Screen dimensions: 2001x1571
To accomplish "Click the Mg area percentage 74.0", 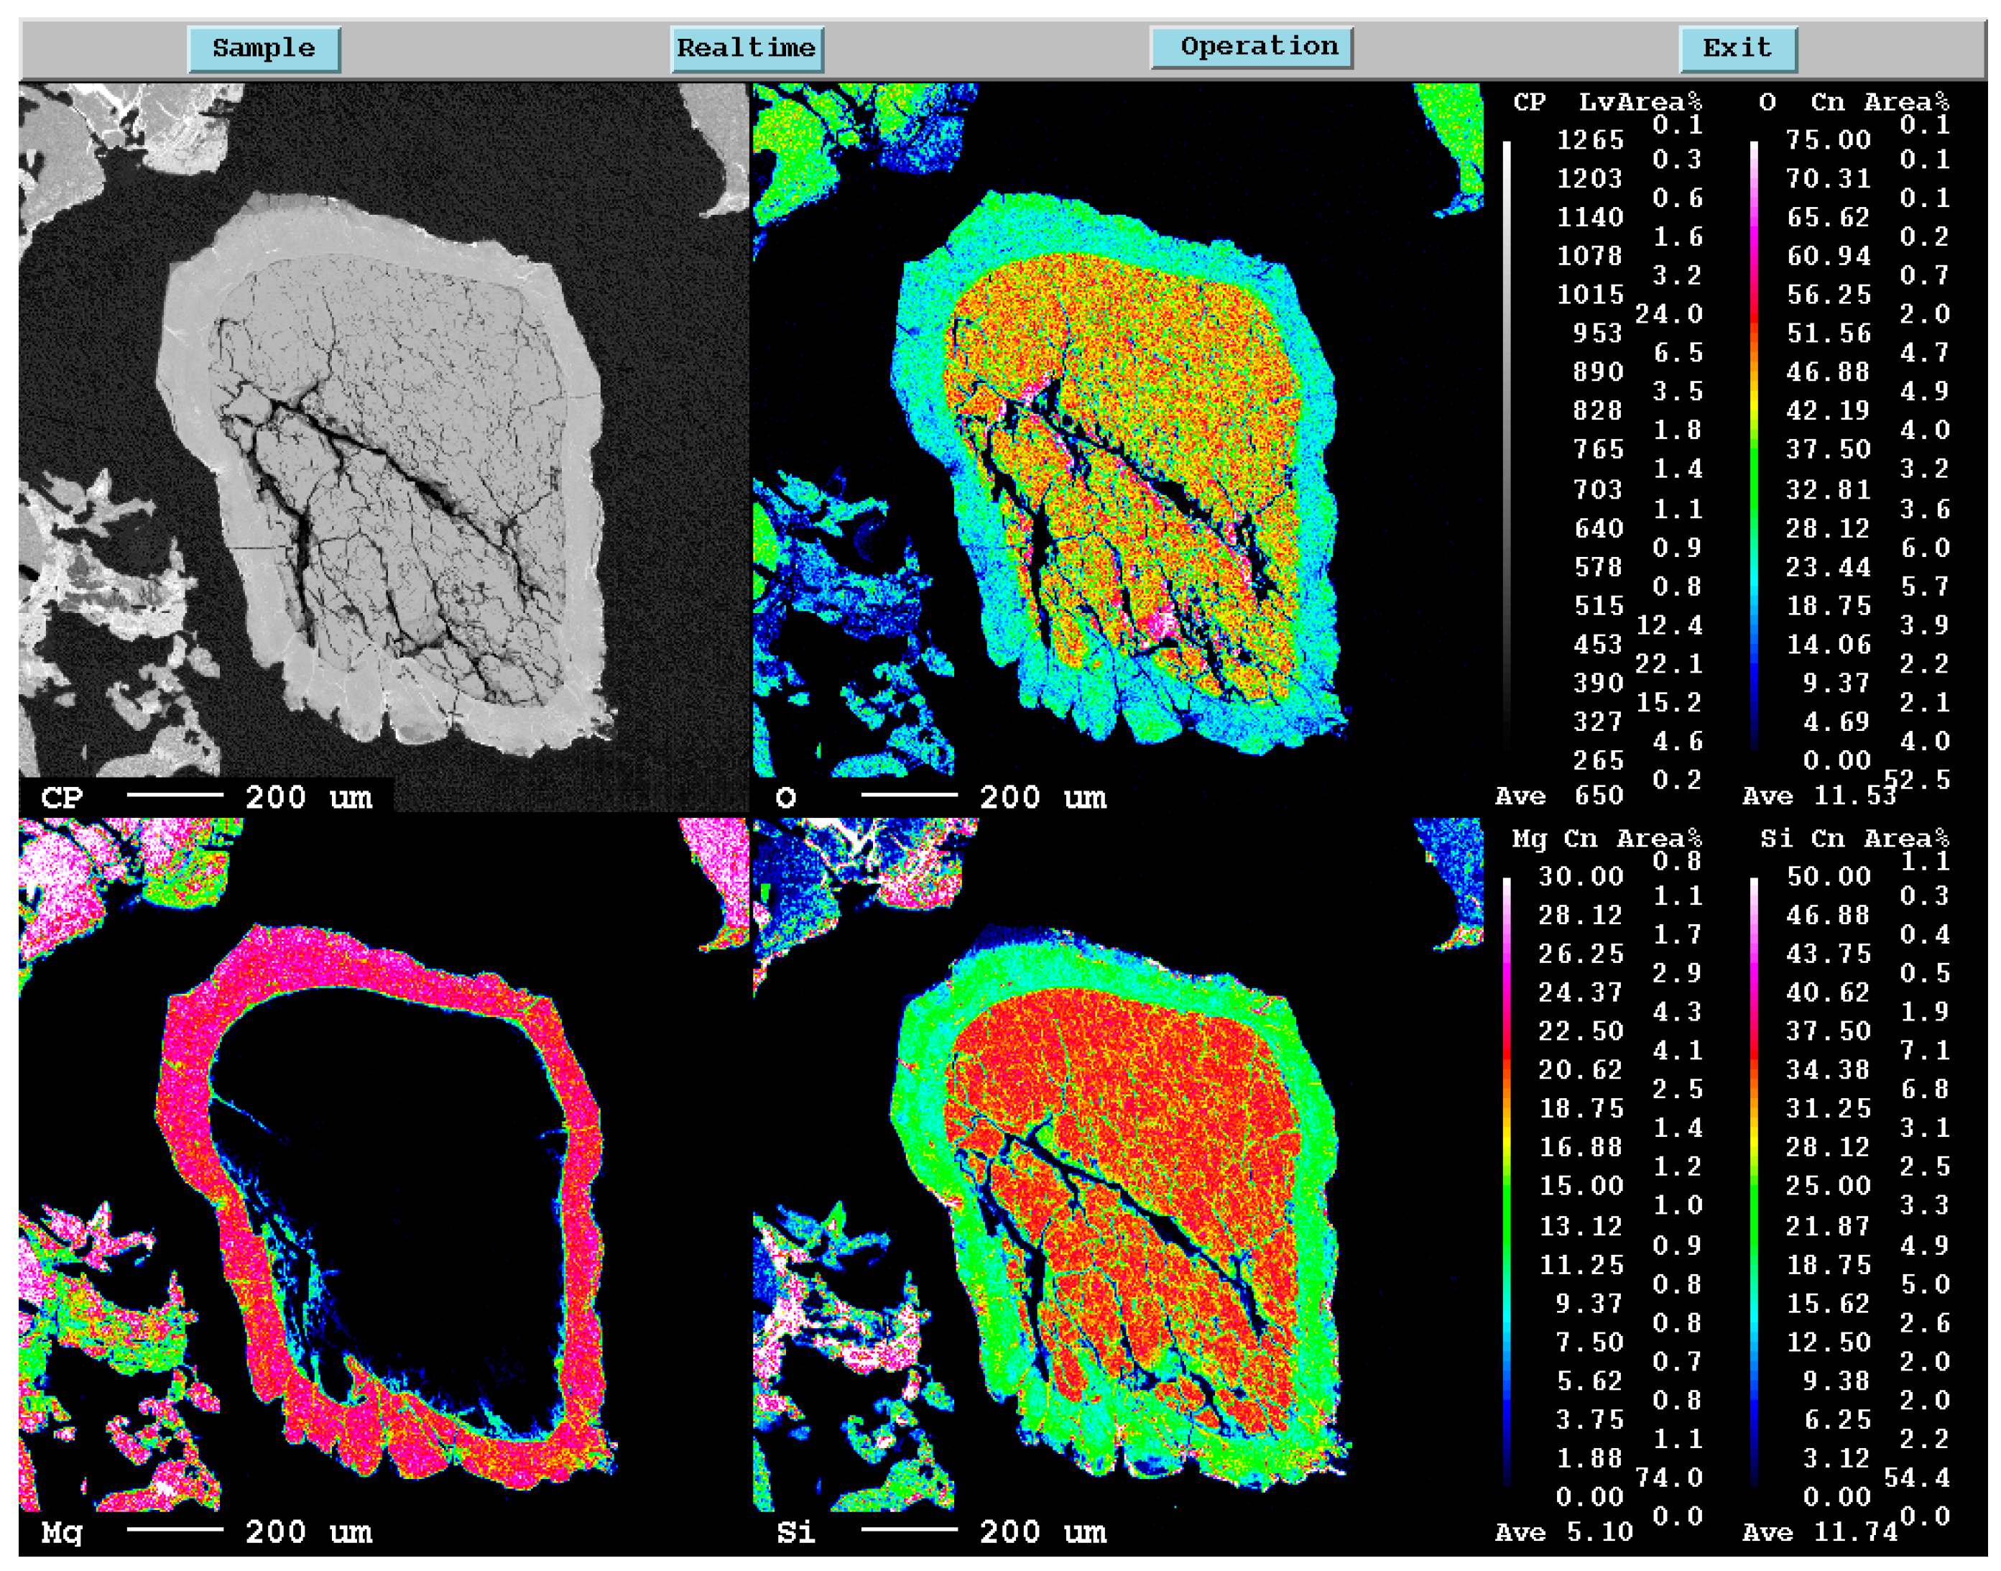I will [1668, 1477].
